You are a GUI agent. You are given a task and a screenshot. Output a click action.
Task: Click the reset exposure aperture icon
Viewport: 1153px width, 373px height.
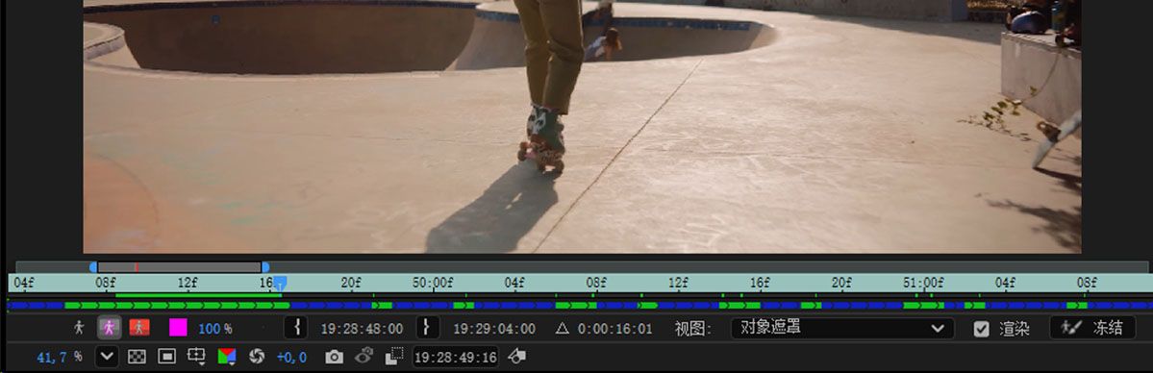[x=257, y=357]
